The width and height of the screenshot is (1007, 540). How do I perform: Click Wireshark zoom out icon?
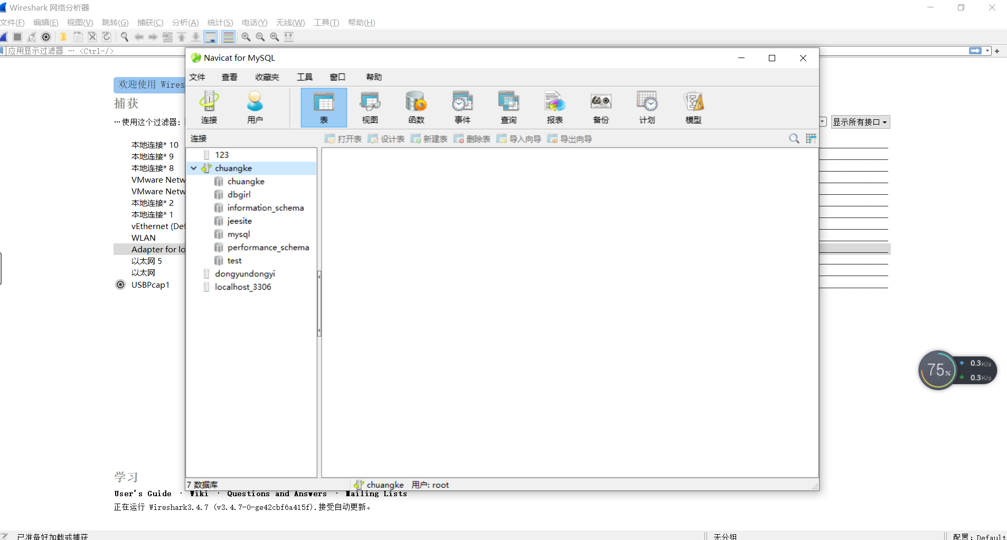[x=260, y=37]
